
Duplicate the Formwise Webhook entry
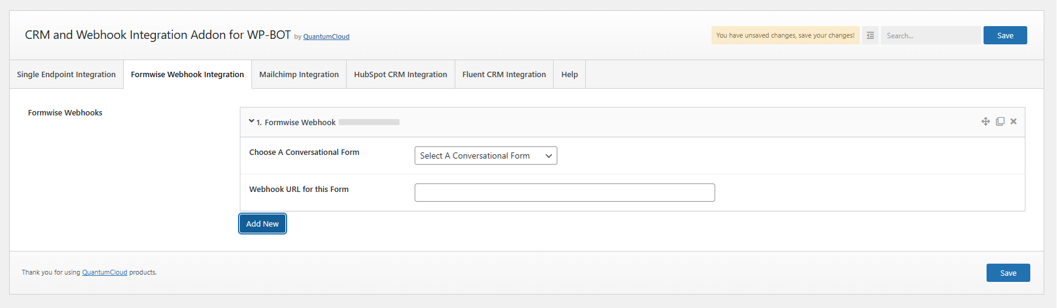click(x=1000, y=121)
